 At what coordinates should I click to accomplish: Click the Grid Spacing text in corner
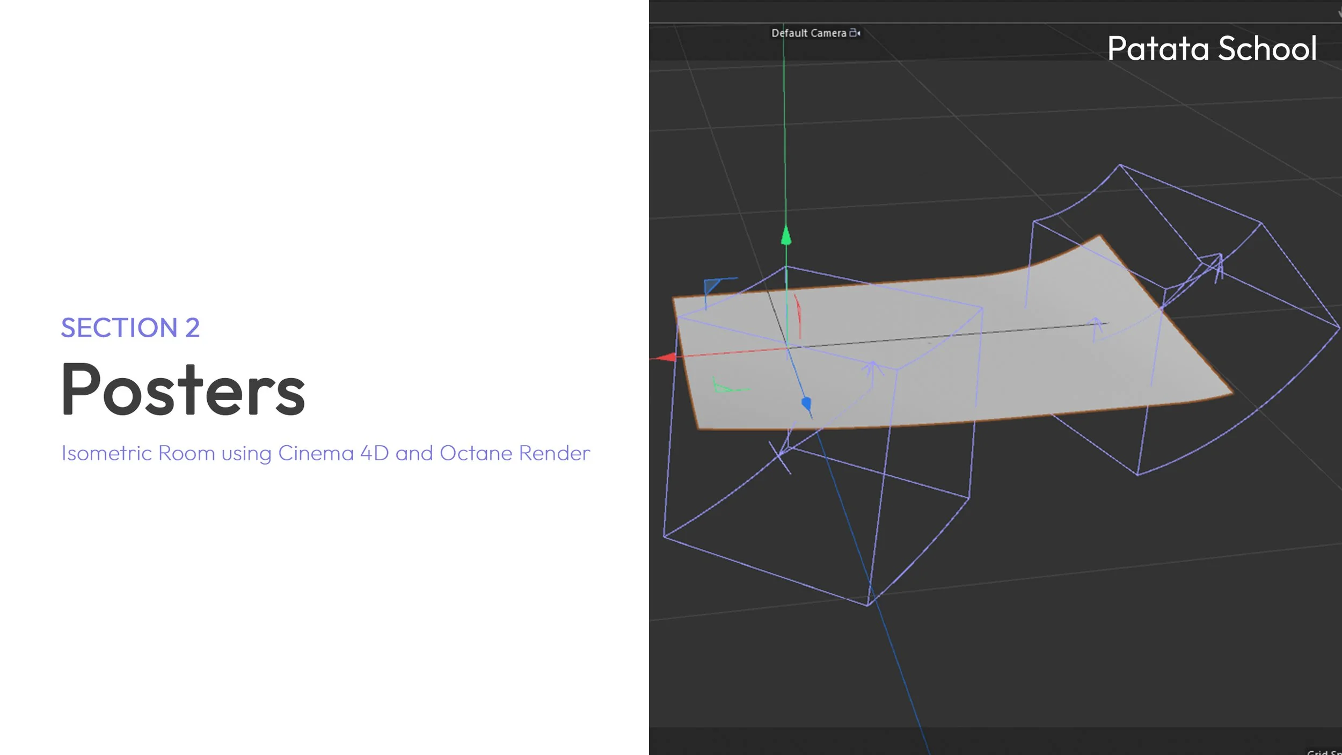(x=1324, y=752)
